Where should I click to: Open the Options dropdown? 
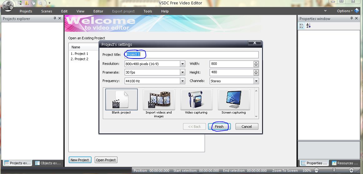pos(345,11)
